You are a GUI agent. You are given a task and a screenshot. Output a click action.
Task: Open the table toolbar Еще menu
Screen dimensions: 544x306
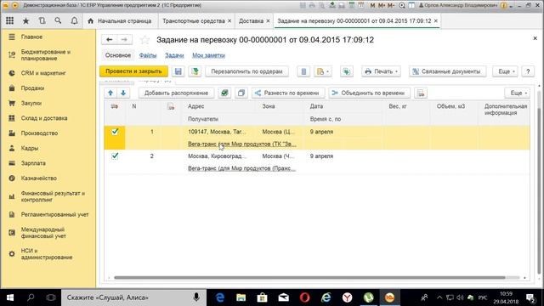518,93
